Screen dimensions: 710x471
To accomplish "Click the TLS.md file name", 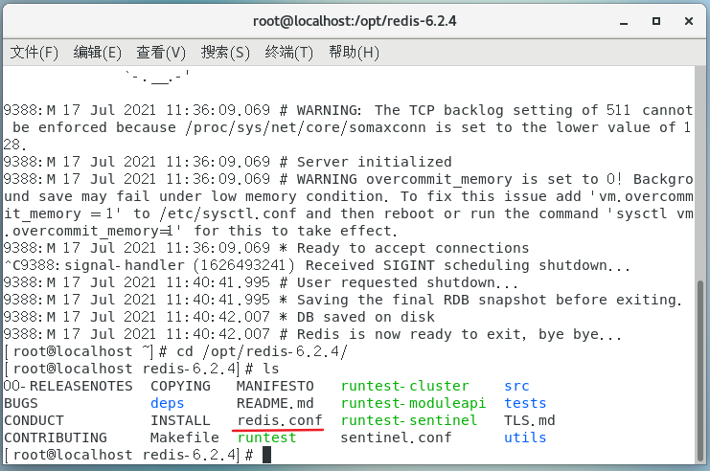I will tap(529, 420).
